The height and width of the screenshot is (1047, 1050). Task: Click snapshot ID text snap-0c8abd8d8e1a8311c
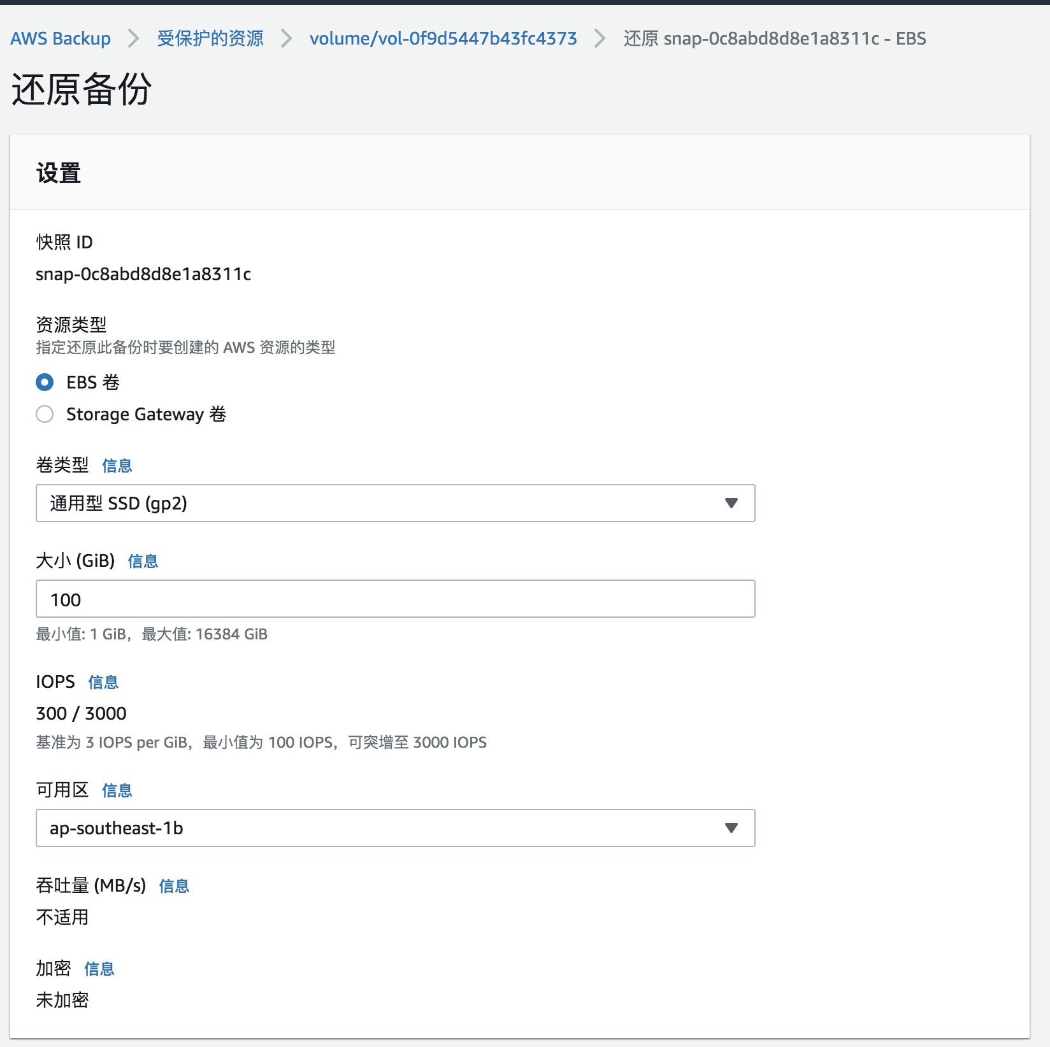point(143,274)
